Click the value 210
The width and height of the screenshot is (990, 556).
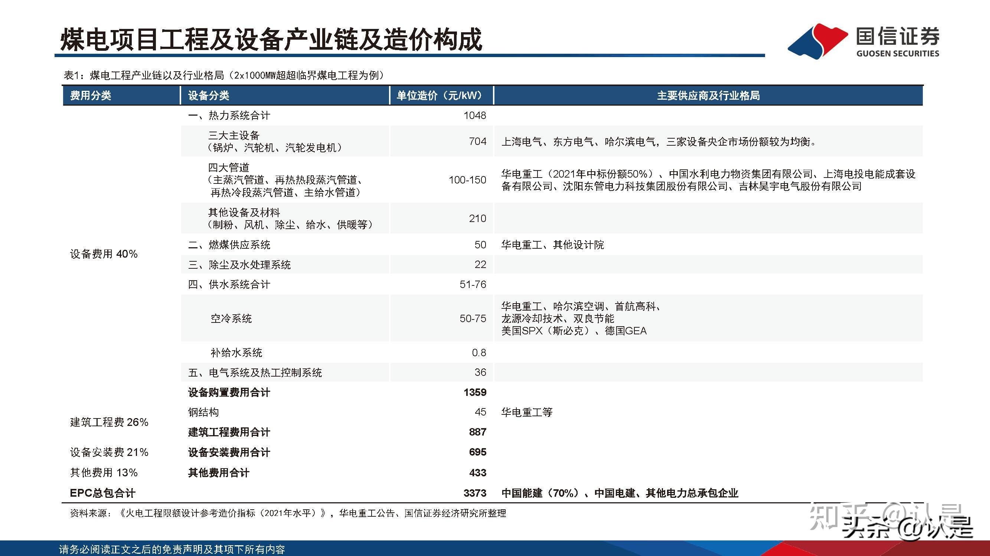coord(477,218)
